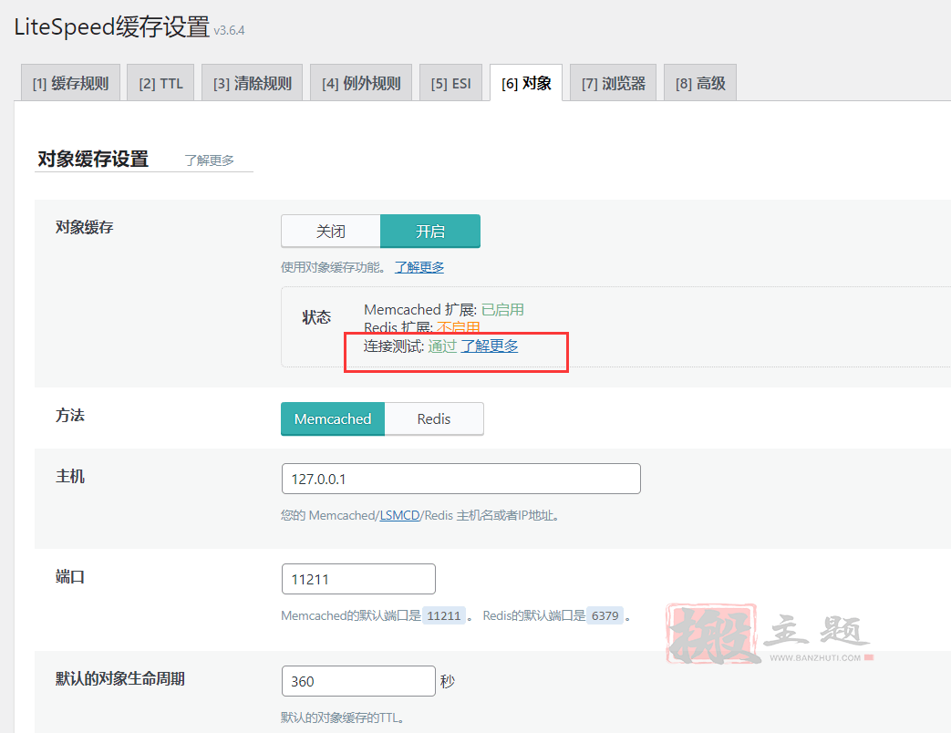
Task: Turn object cache off with 关闭
Action: [331, 231]
